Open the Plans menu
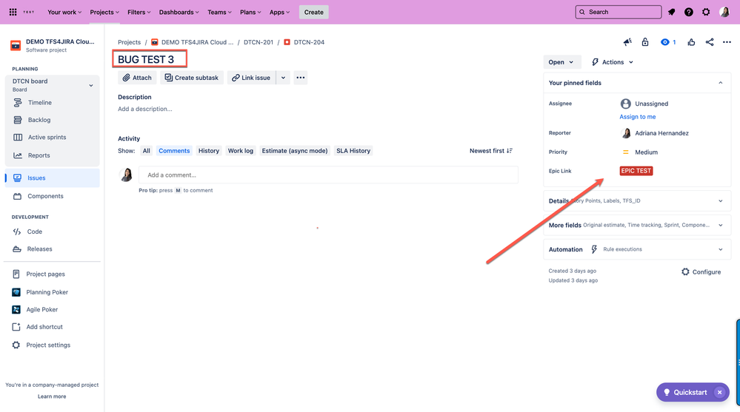The width and height of the screenshot is (740, 412). (x=250, y=13)
